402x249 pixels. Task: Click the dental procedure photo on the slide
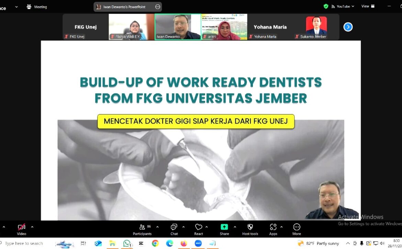201,170
